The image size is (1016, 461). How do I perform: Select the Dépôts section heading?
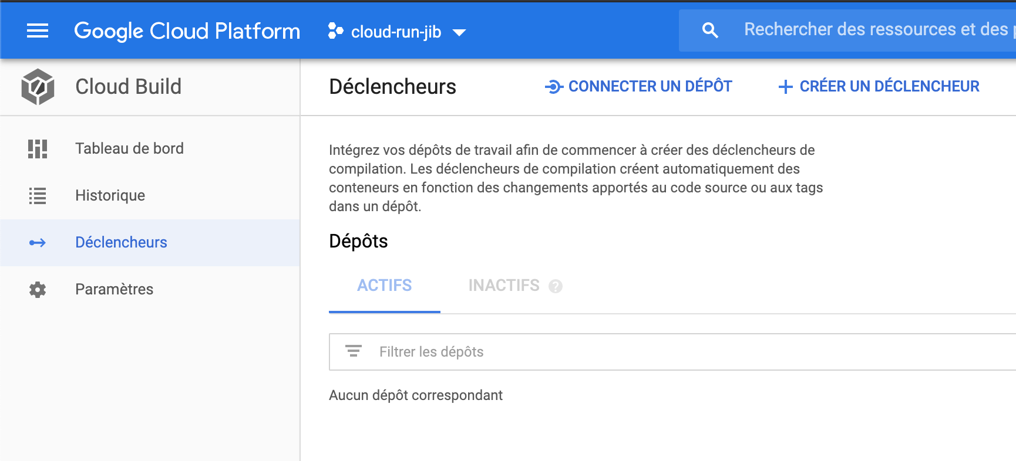tap(358, 241)
